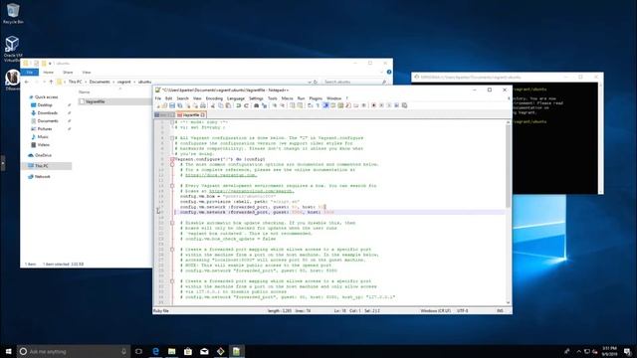Image resolution: width=637 pixels, height=358 pixels.
Task: Click the Playback Macro toolbar icon
Action: 389,105
